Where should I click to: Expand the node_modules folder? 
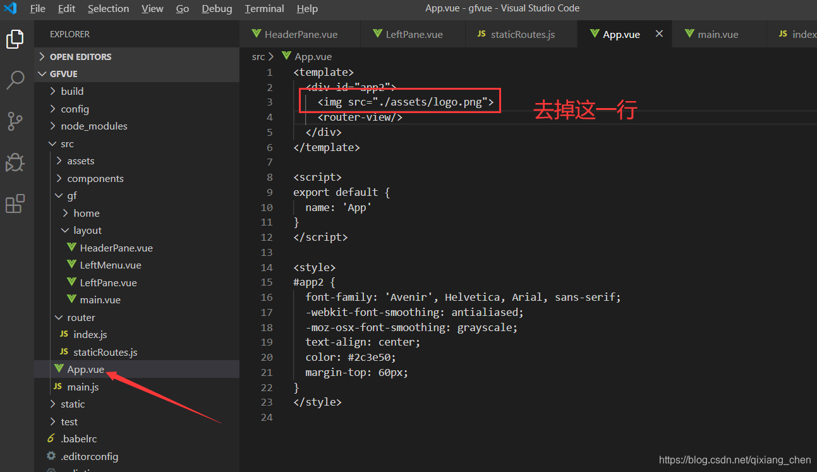tap(136, 126)
